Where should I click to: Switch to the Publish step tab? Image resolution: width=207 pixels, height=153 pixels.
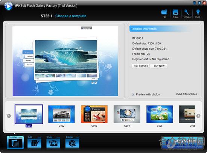[72, 142]
